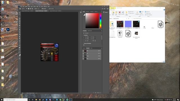Open address bar history dropdown in Explorer
Image resolution: width=180 pixels, height=101 pixels.
pyautogui.click(x=127, y=19)
